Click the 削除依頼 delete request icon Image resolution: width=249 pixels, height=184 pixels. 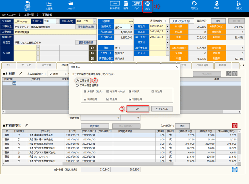pos(115,6)
